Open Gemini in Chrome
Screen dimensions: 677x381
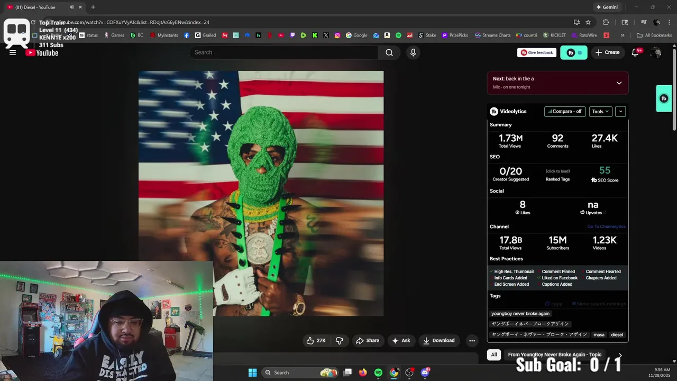pyautogui.click(x=607, y=7)
